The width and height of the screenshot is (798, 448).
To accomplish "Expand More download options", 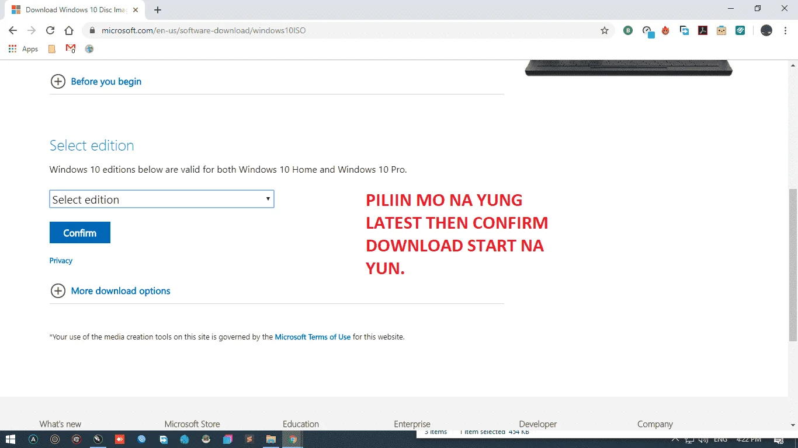I will point(110,290).
